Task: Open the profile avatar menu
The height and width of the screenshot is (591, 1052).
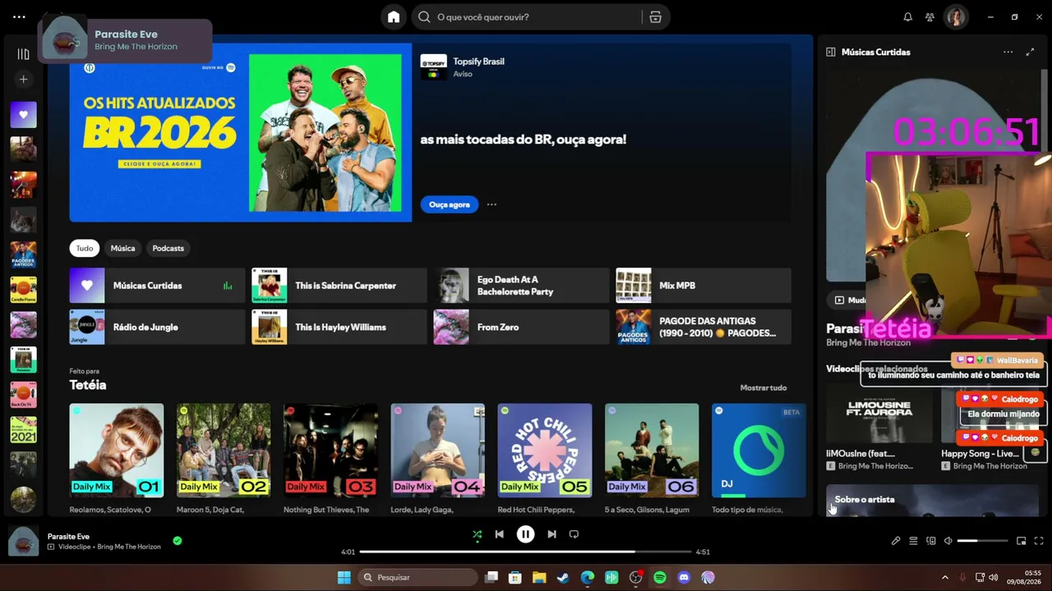Action: click(x=955, y=16)
